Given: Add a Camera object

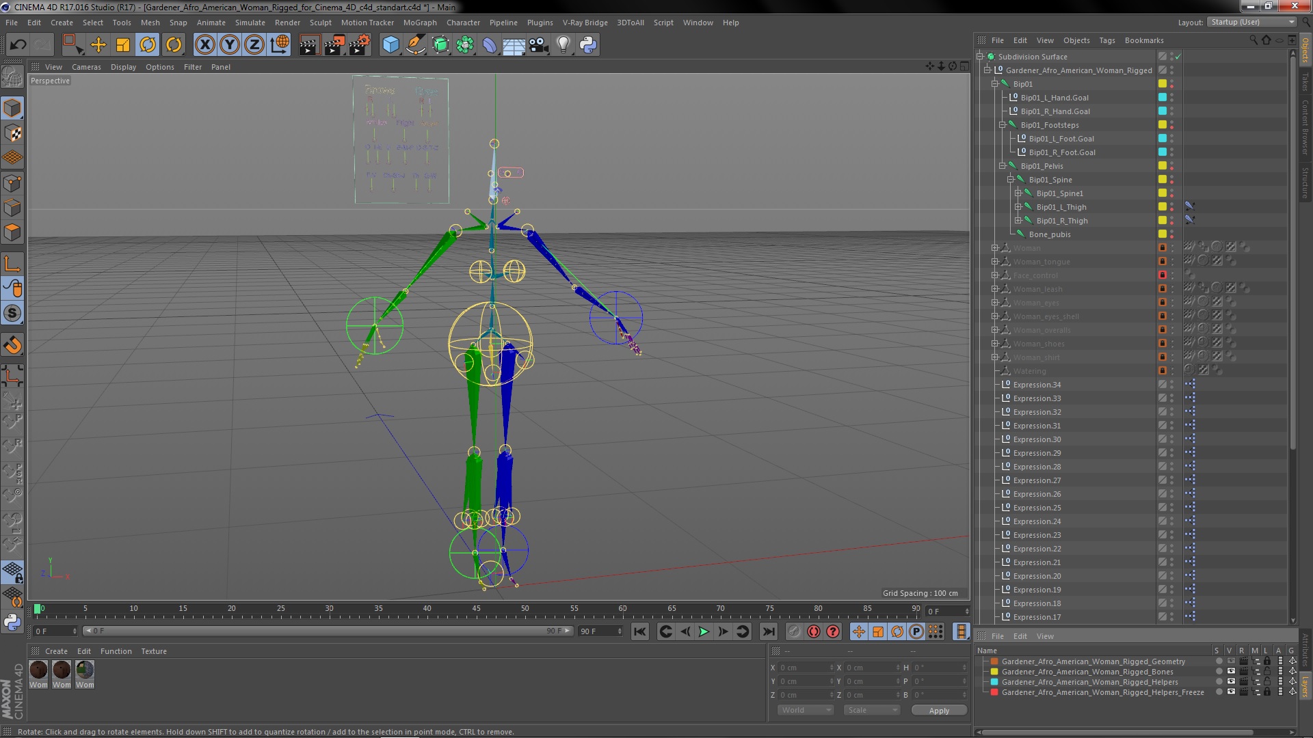Looking at the screenshot, I should point(539,45).
